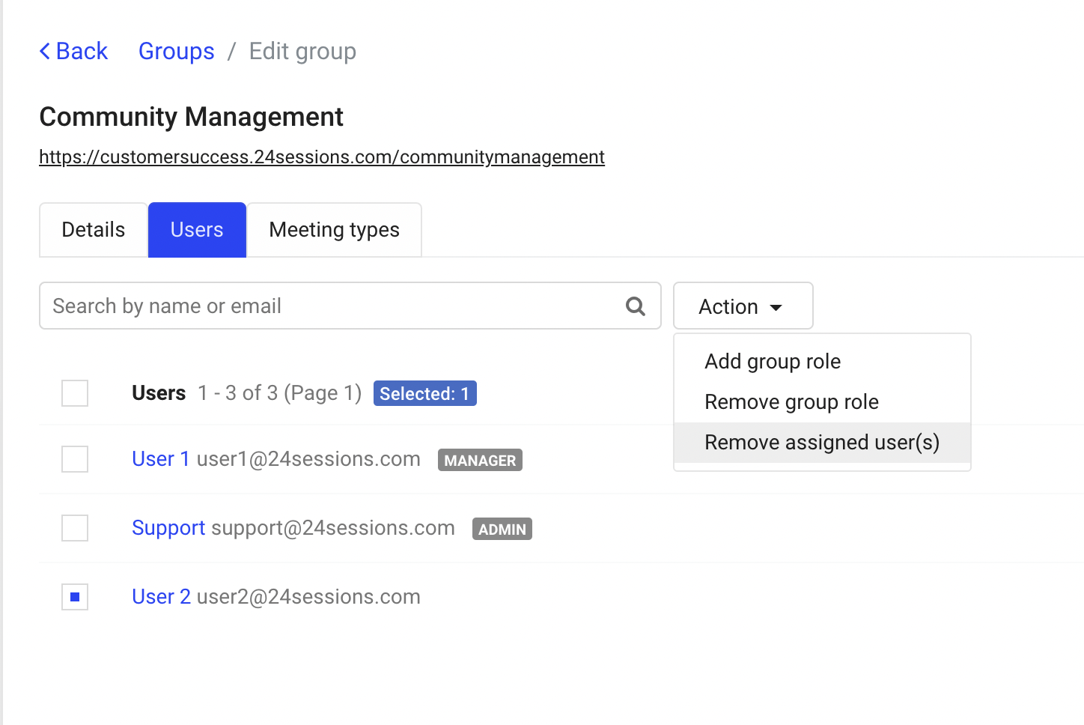Check the box next to User 1
Screen dimensions: 1084x725
[x=75, y=459]
